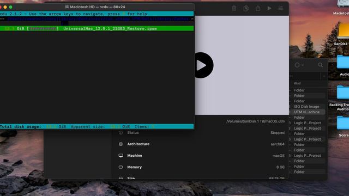Click the ncdu terminal window title bar
The width and height of the screenshot is (349, 196).
[x=97, y=7]
